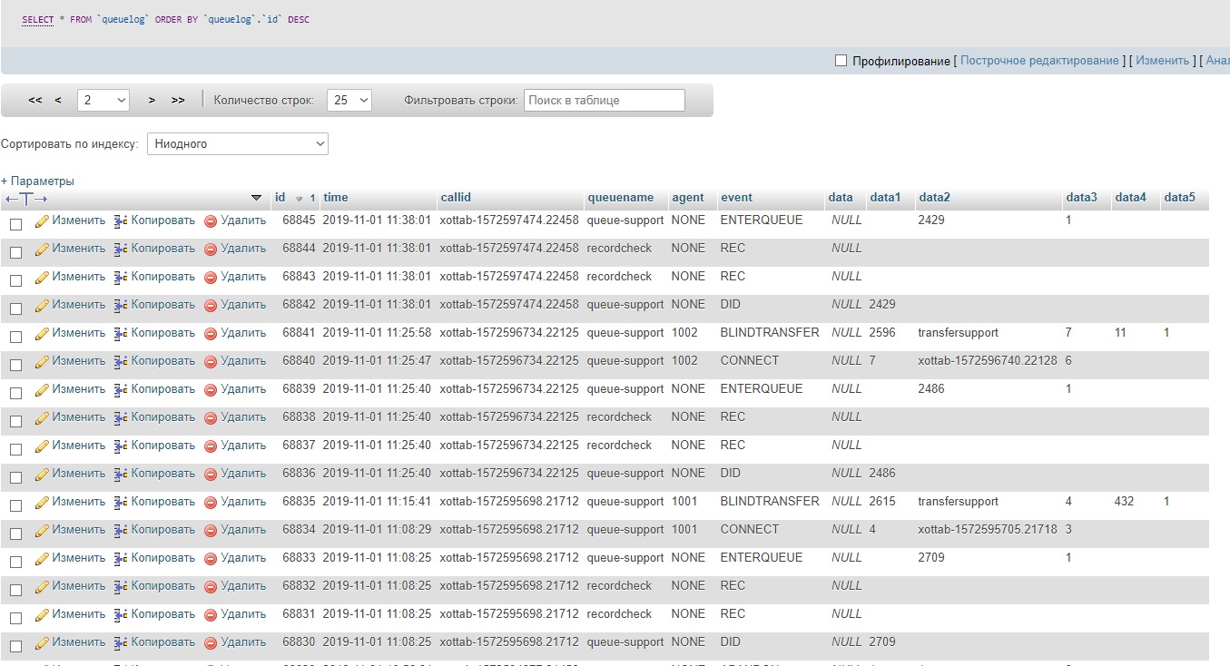Viewport: 1230px width, 666px height.
Task: Expand the Сортировать по индексу dropdown
Action: (237, 144)
